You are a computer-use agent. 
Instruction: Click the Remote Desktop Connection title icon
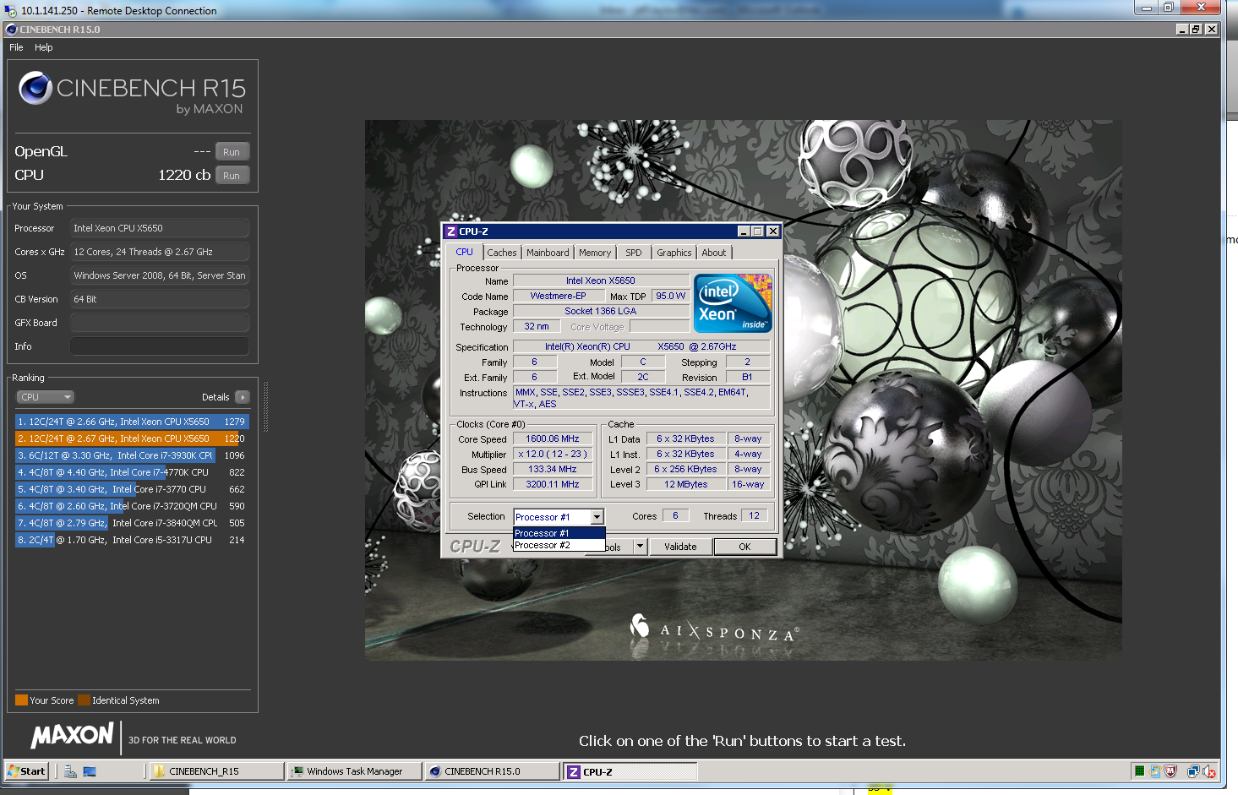tap(10, 10)
